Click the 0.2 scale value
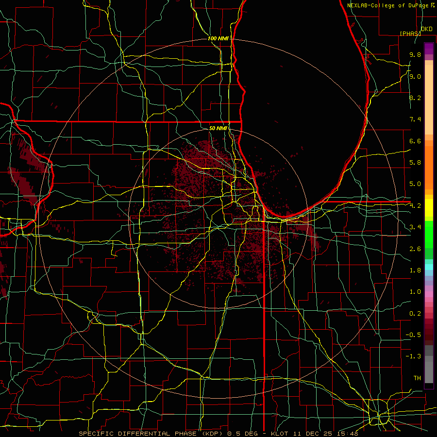Viewport: 437px width, 437px height. click(x=415, y=314)
